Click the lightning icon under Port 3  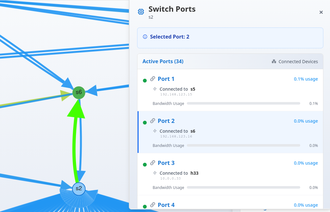[155, 173]
